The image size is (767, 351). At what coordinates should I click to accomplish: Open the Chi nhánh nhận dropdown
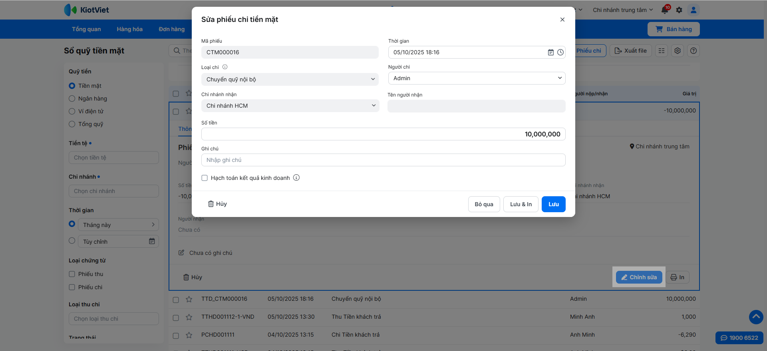click(290, 106)
